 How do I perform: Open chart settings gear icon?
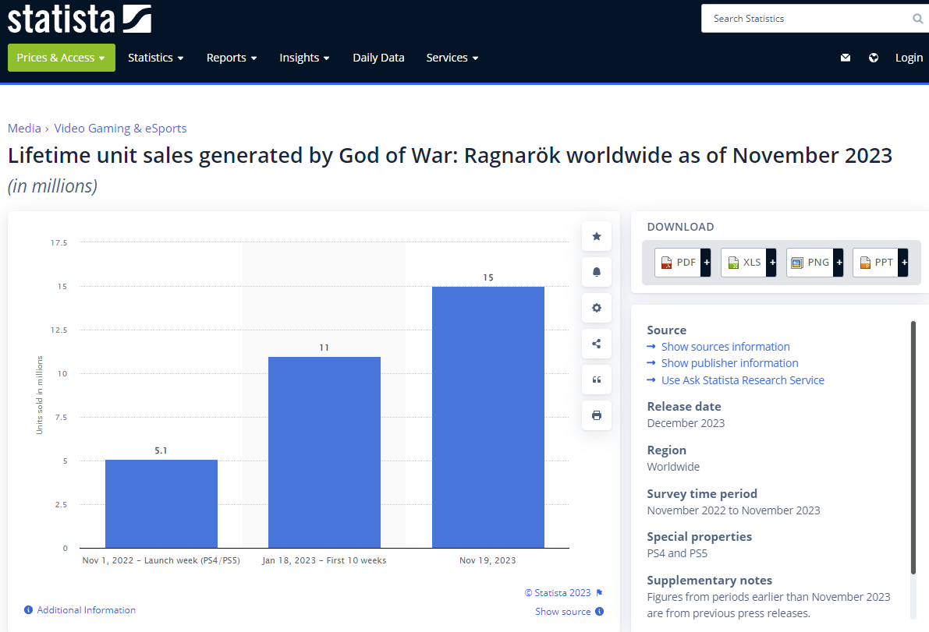[x=597, y=308]
